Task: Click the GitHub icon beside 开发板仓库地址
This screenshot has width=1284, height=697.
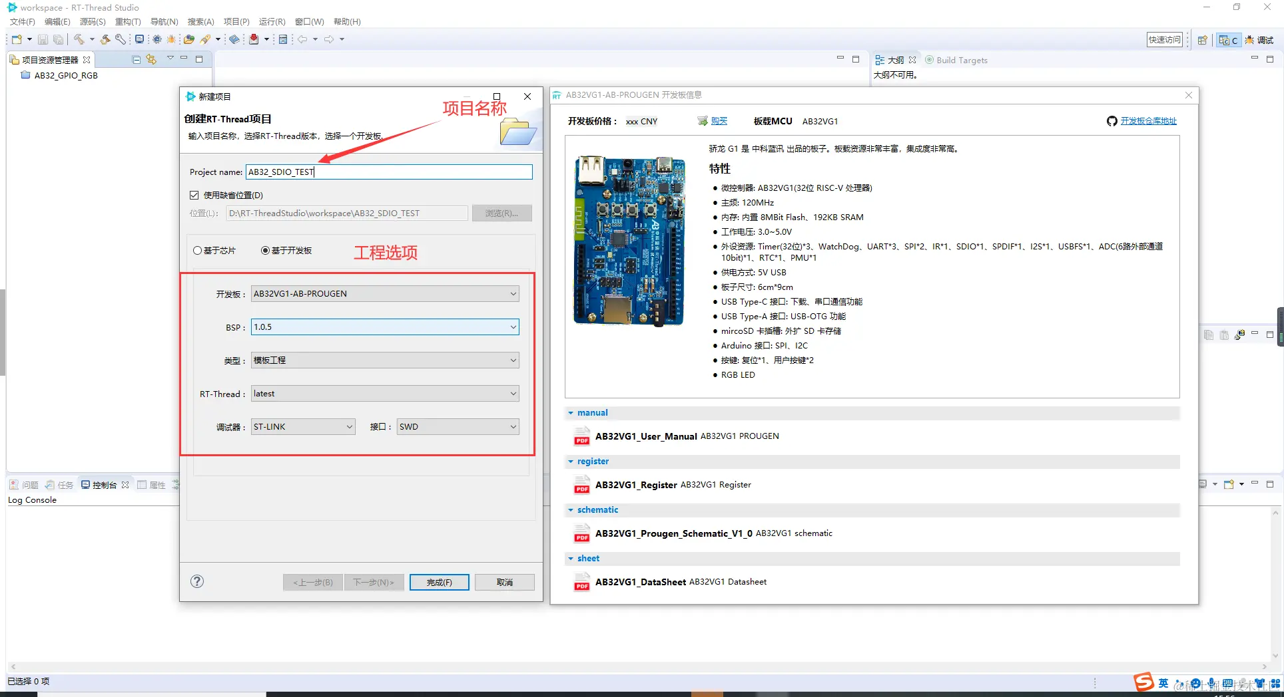Action: click(1112, 121)
